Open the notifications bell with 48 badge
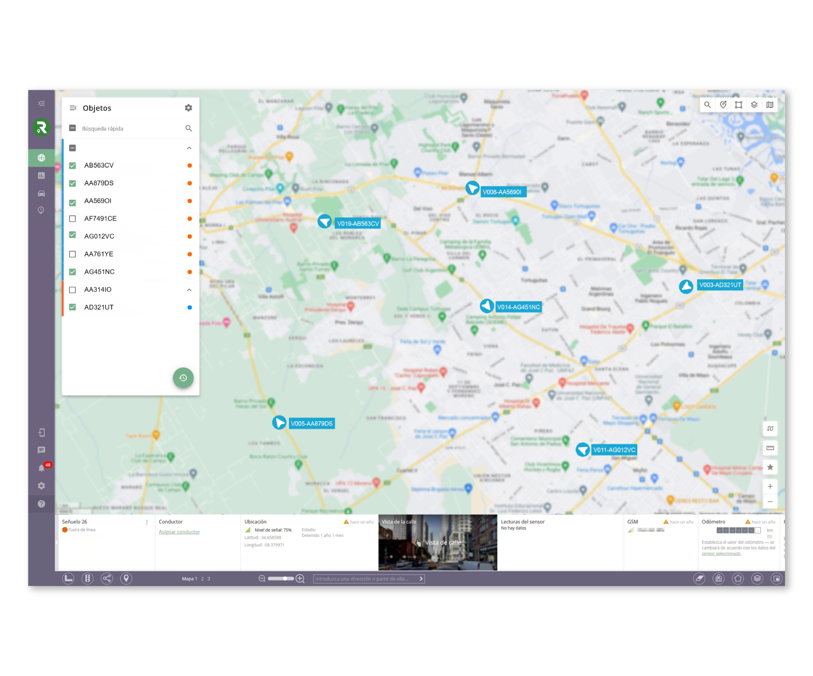 pos(41,468)
